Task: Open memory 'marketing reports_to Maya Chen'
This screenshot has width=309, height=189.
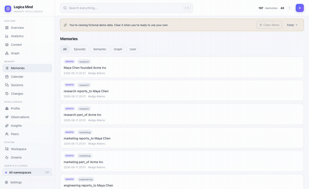Action: click(182, 138)
